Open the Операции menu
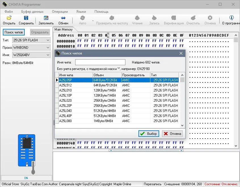This screenshot has width=240, height=187. tap(60, 12)
